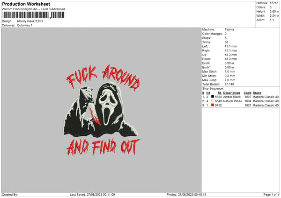The width and height of the screenshot is (281, 198).
Task: Click the Min Stitch value 0.2 mm
Action: (x=230, y=76)
